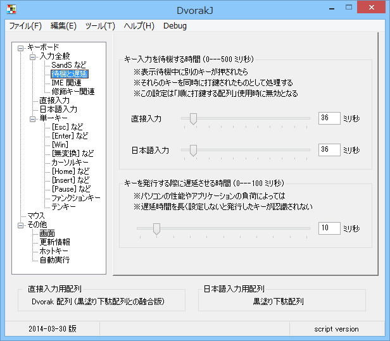390x341 pixels.
Task: Select the 単一キー tree label
Action: click(53, 118)
